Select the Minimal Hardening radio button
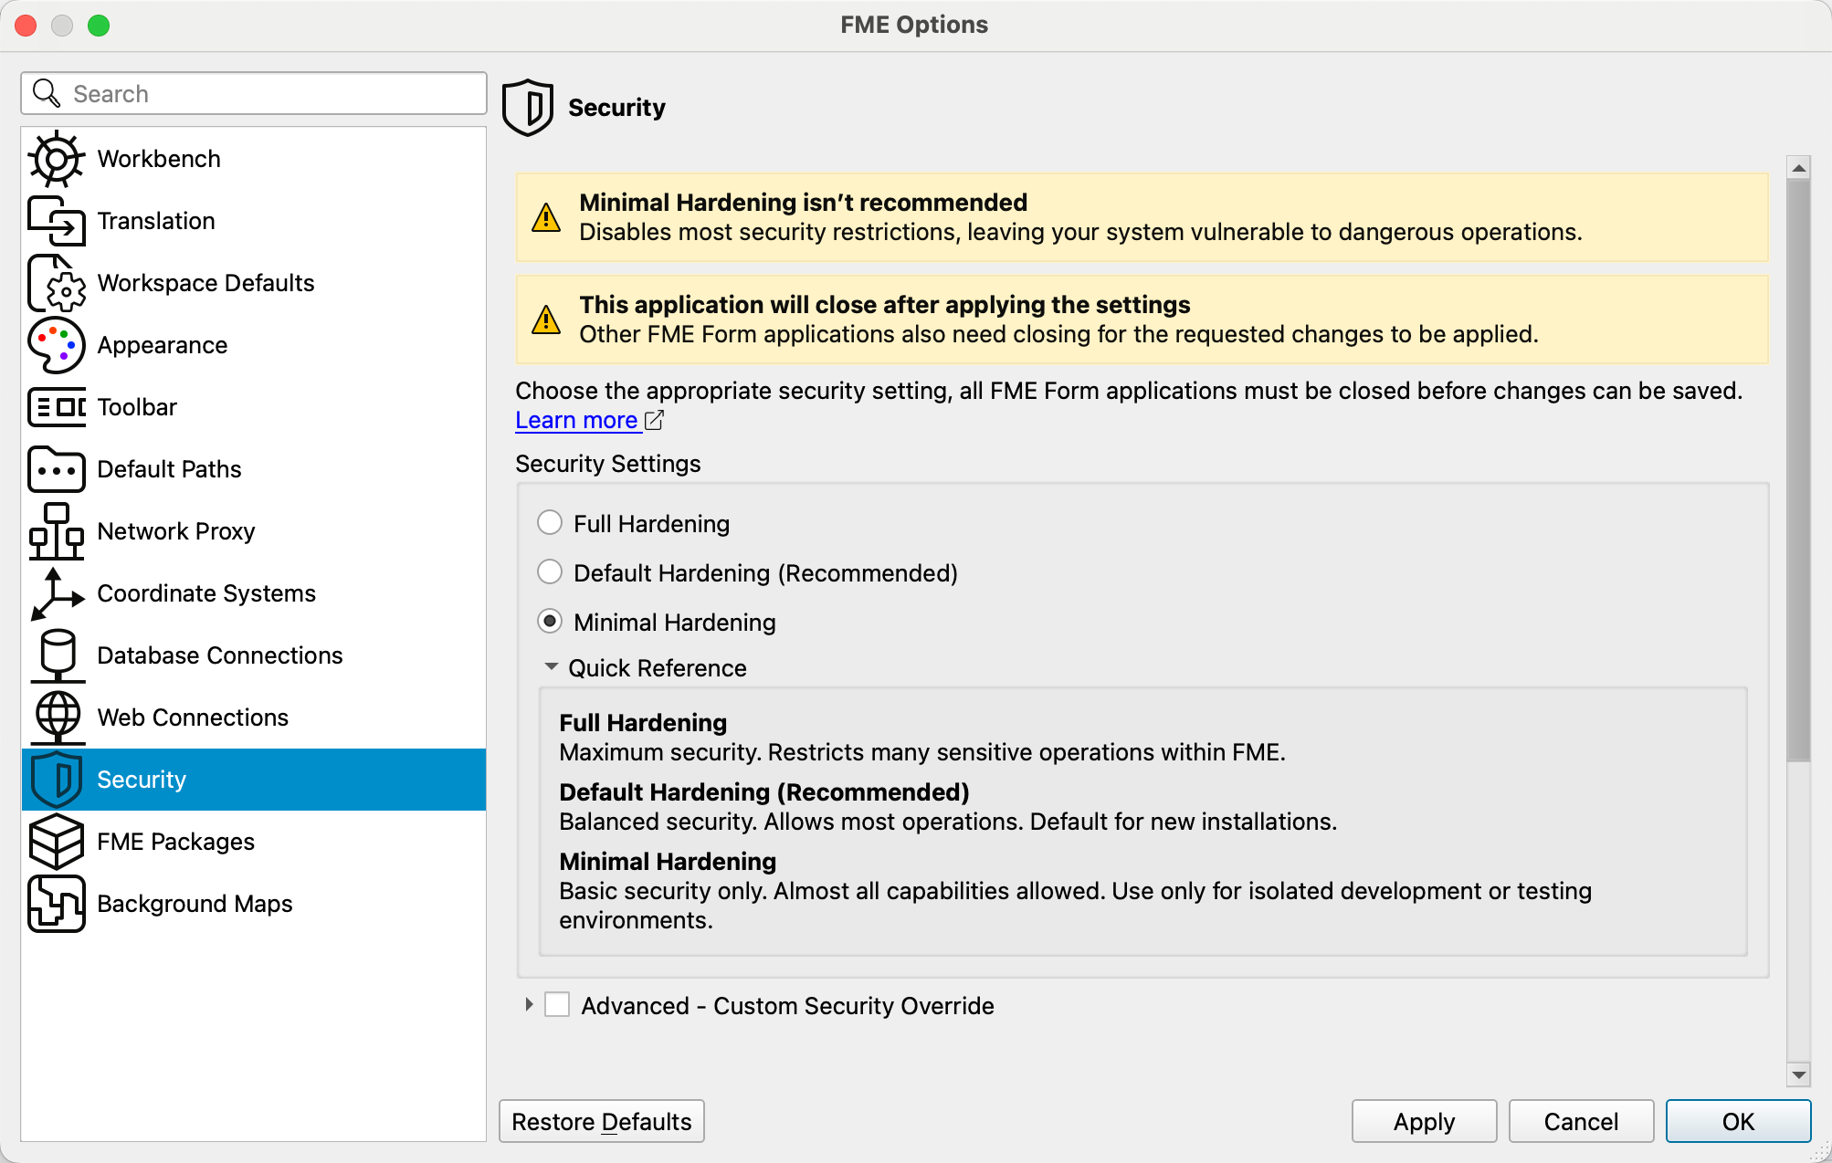 click(550, 622)
